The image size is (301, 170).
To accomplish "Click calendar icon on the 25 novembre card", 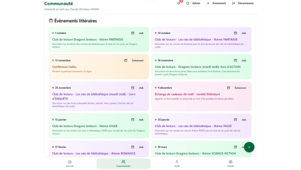I will (133, 88).
